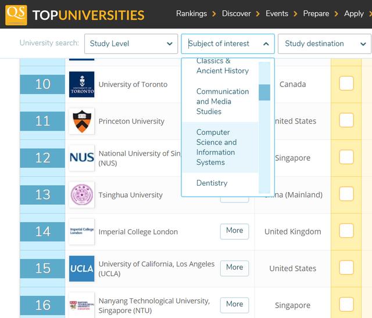The width and height of the screenshot is (372, 318).
Task: Click the More button for Imperial College London
Action: 234,231
